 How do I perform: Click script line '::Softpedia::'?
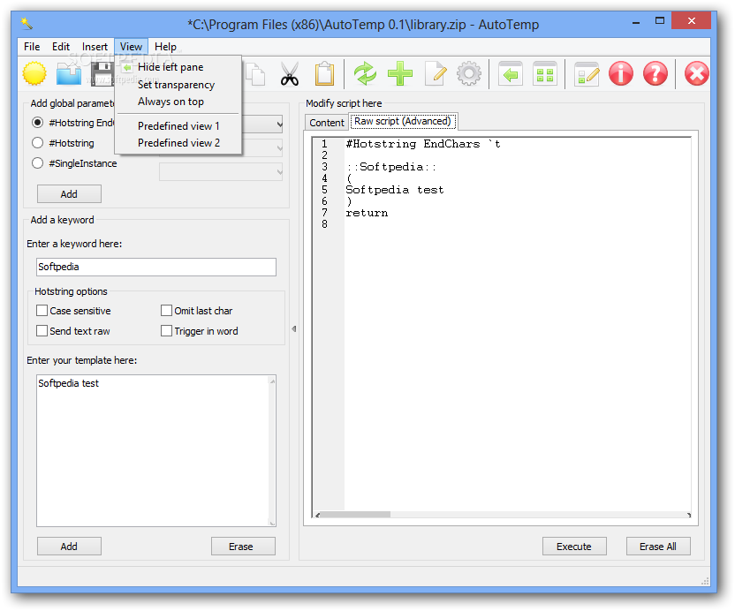[391, 167]
